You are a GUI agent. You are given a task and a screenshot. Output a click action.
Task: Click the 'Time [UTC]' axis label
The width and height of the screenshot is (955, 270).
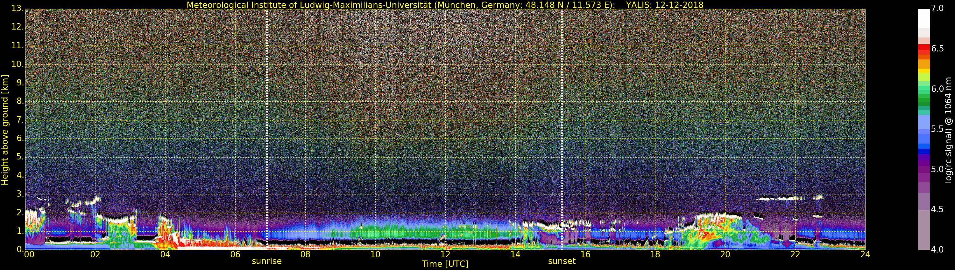pos(445,264)
